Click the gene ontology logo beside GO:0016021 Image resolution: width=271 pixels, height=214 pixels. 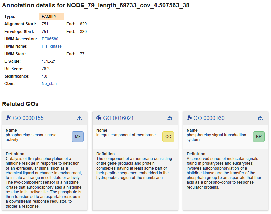click(99, 118)
